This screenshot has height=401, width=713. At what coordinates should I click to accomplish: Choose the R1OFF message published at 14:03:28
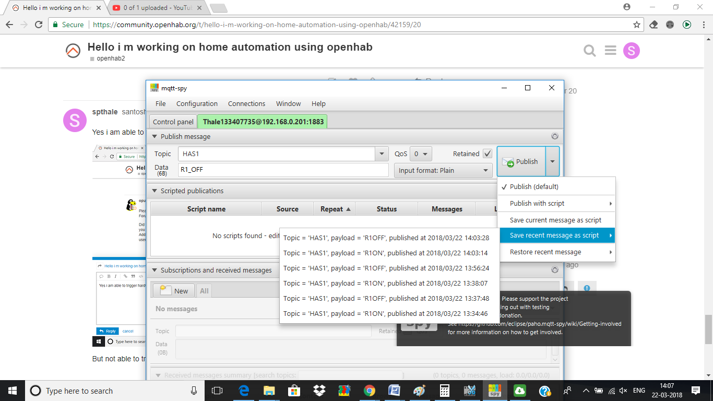click(386, 238)
